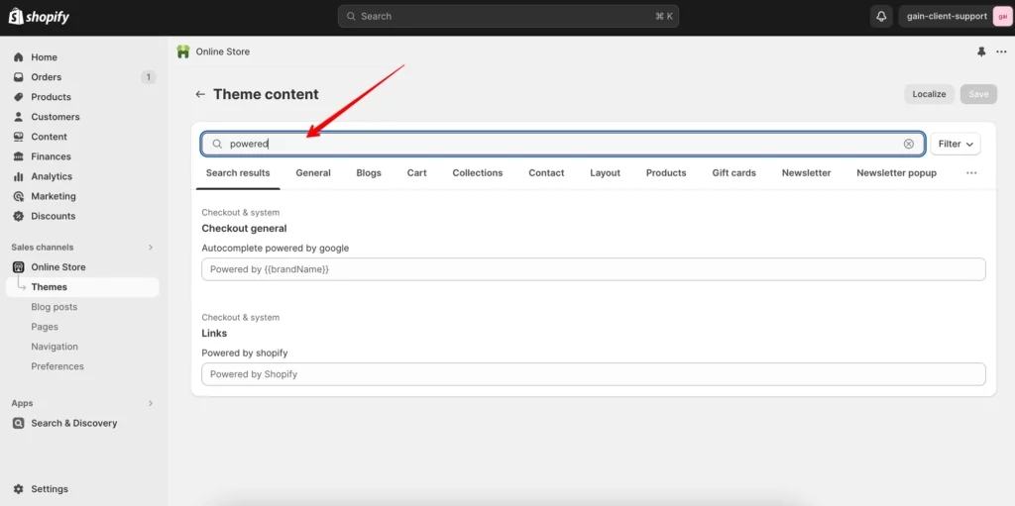Screen dimensions: 1015x506
Task: Open Pages under Online Store
Action: coord(45,327)
